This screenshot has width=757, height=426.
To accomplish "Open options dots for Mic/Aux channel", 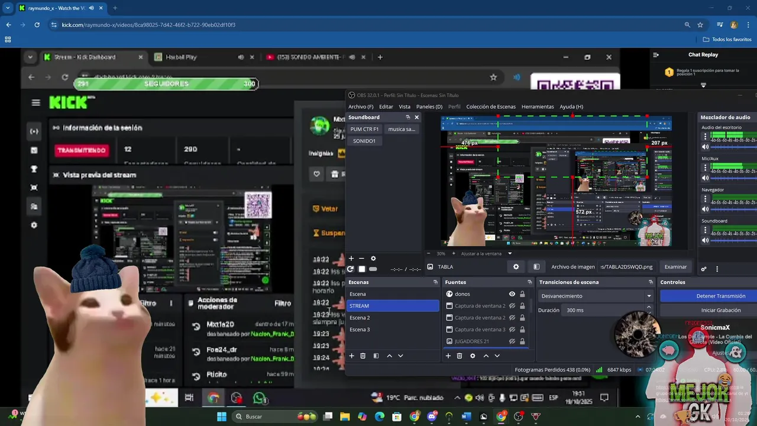I will (x=705, y=168).
